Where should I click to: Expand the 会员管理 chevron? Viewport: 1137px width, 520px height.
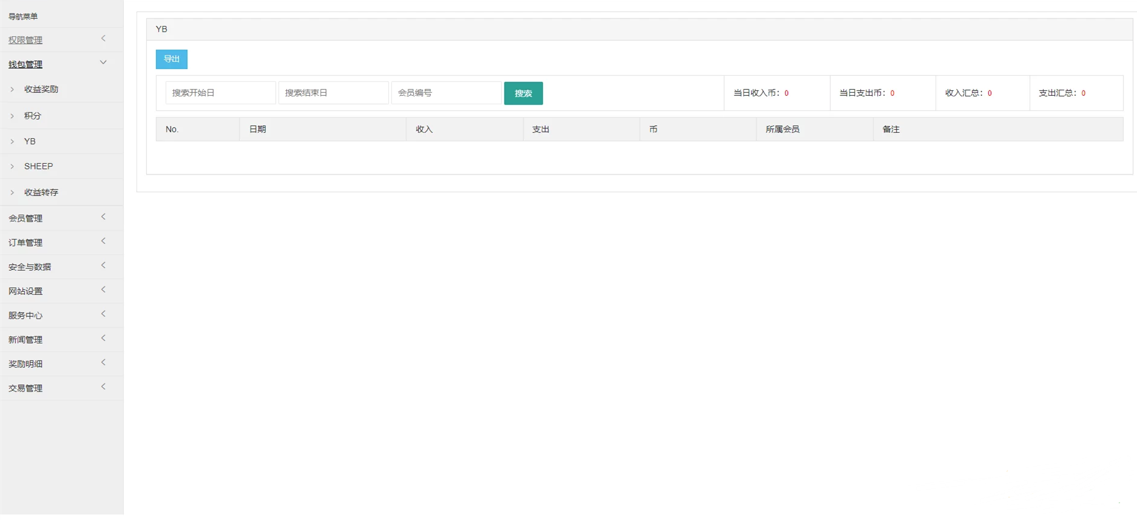103,217
